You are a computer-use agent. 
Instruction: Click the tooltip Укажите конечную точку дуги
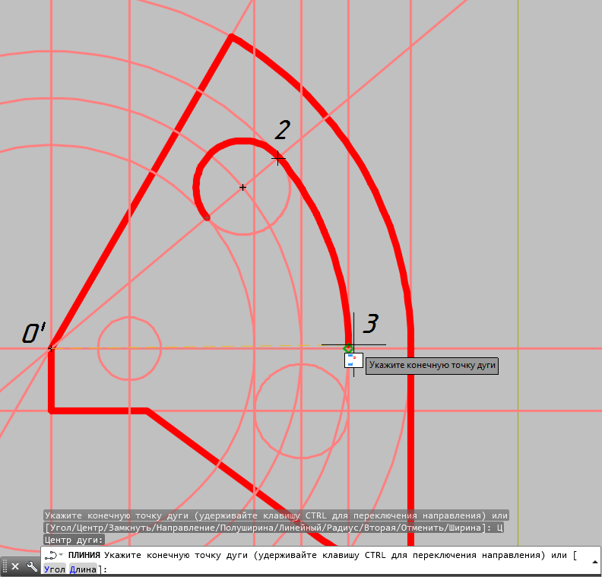432,366
